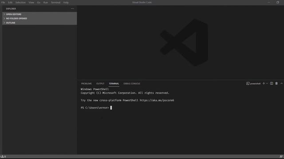Open the Run menu

[x=46, y=2]
